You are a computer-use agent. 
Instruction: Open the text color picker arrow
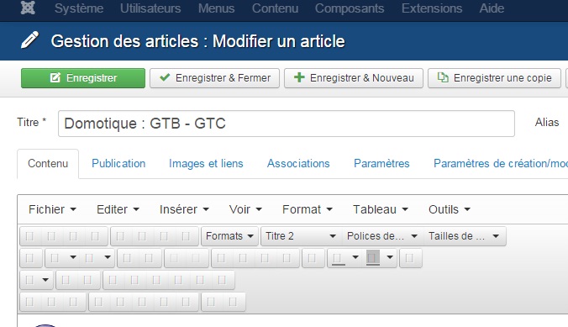pos(355,258)
